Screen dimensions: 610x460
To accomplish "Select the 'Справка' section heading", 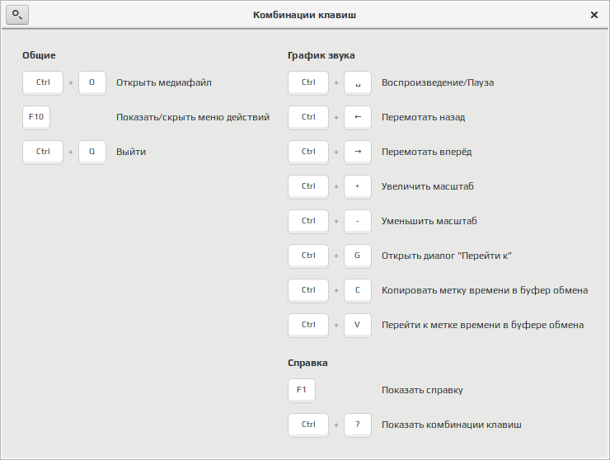I will pos(307,363).
